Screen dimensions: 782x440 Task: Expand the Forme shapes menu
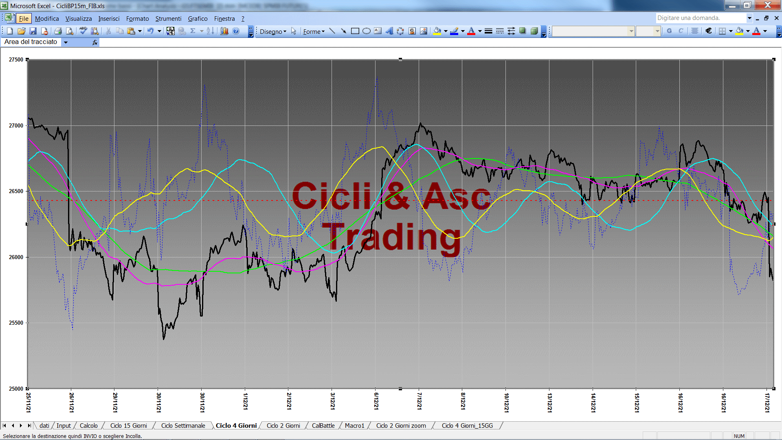tap(314, 31)
